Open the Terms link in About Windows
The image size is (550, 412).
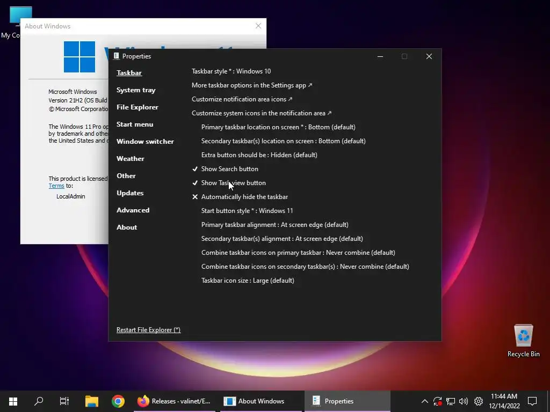[56, 186]
